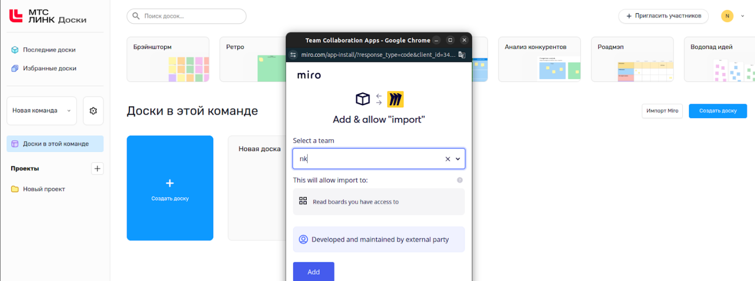Click Пригласить участников button
The width and height of the screenshot is (755, 281).
click(664, 16)
